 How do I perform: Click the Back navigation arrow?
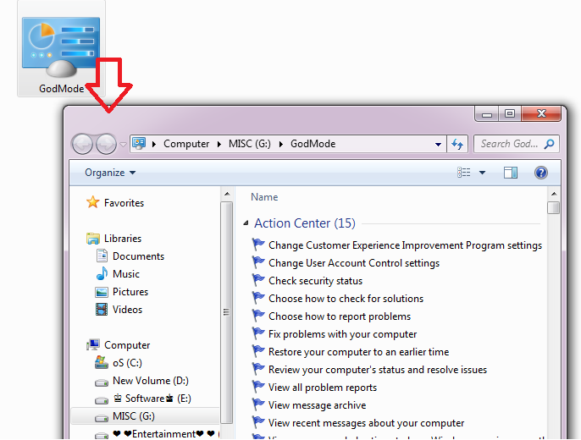tap(82, 144)
